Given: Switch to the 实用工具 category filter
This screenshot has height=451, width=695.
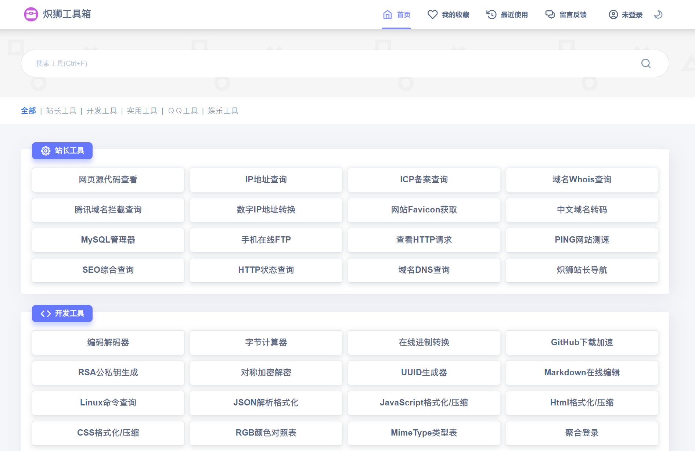Looking at the screenshot, I should click(142, 111).
